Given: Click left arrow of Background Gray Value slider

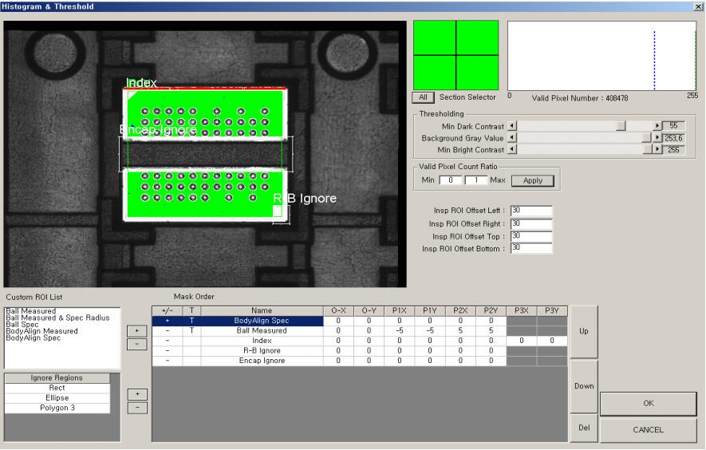Looking at the screenshot, I should click(512, 138).
